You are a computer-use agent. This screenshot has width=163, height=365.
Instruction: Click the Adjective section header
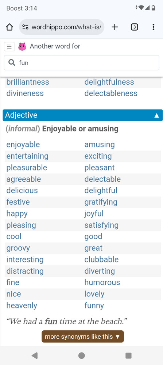click(x=82, y=115)
